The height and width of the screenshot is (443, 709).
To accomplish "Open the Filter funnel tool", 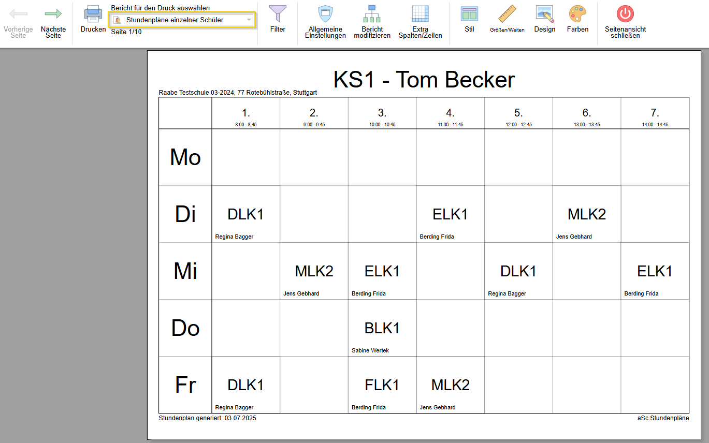I will click(x=278, y=20).
